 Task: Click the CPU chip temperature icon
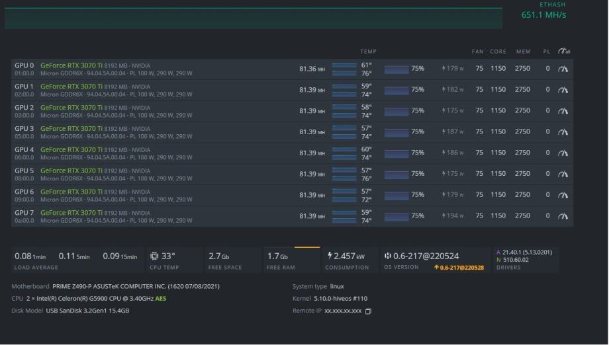[x=154, y=256]
